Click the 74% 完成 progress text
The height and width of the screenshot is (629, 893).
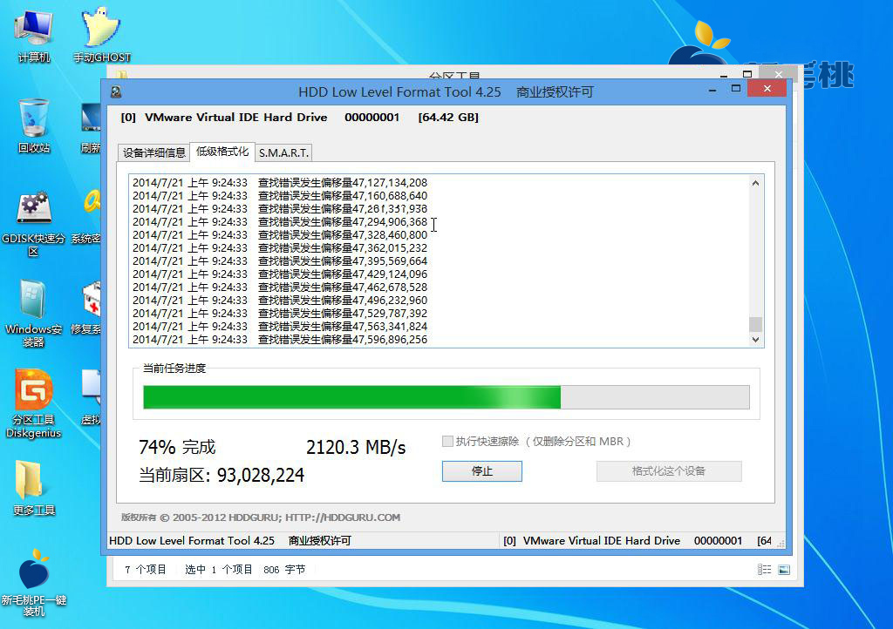click(x=177, y=447)
